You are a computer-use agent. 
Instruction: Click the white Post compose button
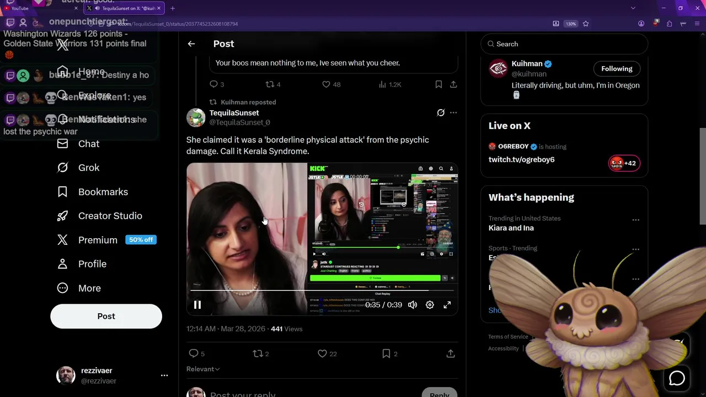pos(106,316)
